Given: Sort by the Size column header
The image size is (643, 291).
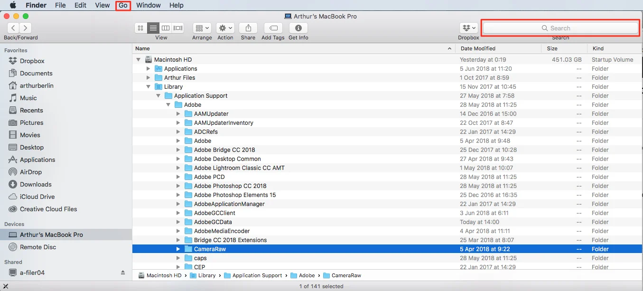Looking at the screenshot, I should (x=564, y=48).
